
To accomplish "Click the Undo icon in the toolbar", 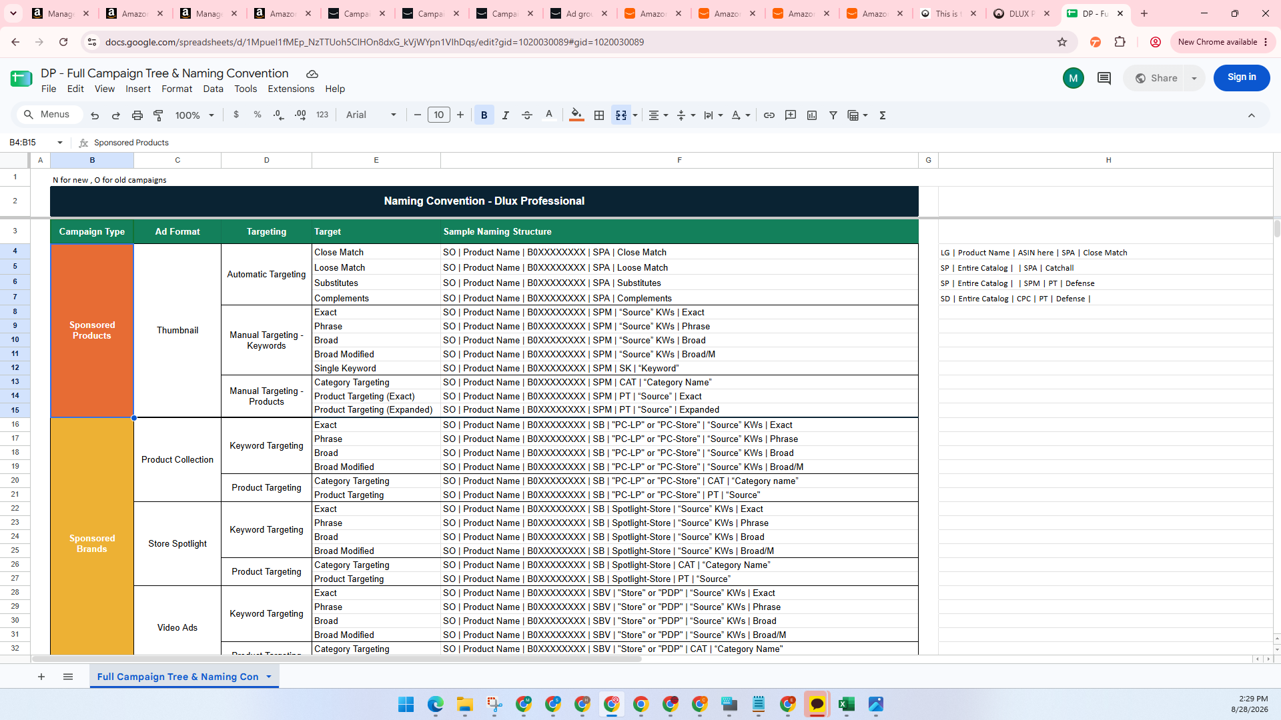I will 95,115.
